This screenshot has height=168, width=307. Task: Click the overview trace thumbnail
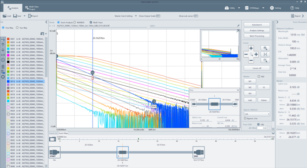click(220, 45)
